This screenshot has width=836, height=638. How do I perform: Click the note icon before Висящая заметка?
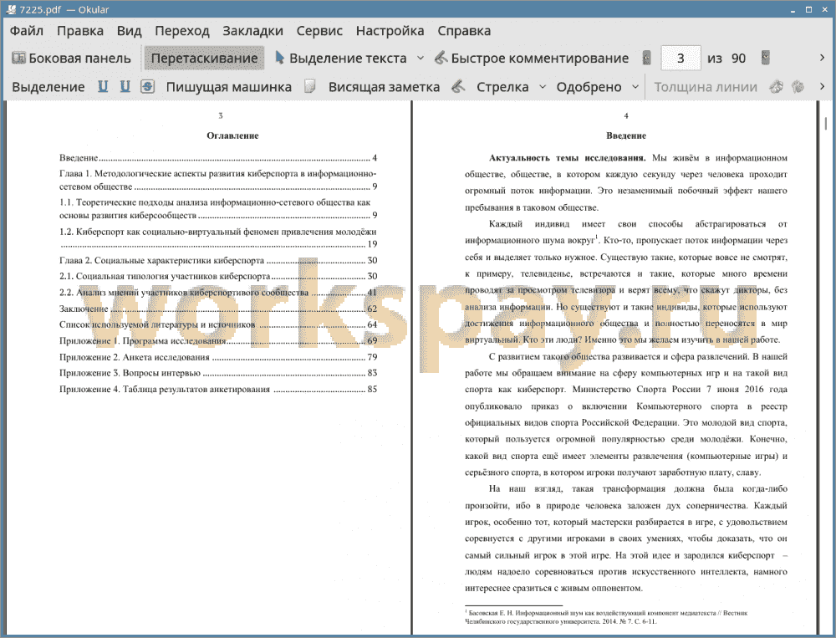[310, 86]
